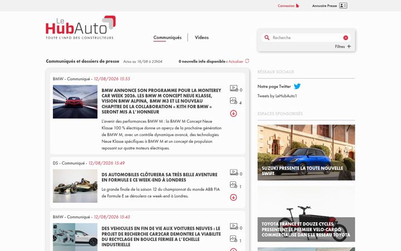The image size is (401, 251).
Task: Click the video count icon on BMW Monterey article
Action: click(234, 88)
